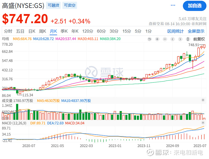Viewport: 209px width, 159px height.
Task: Switch to the 30分 chart tab
Action: tap(114, 31)
